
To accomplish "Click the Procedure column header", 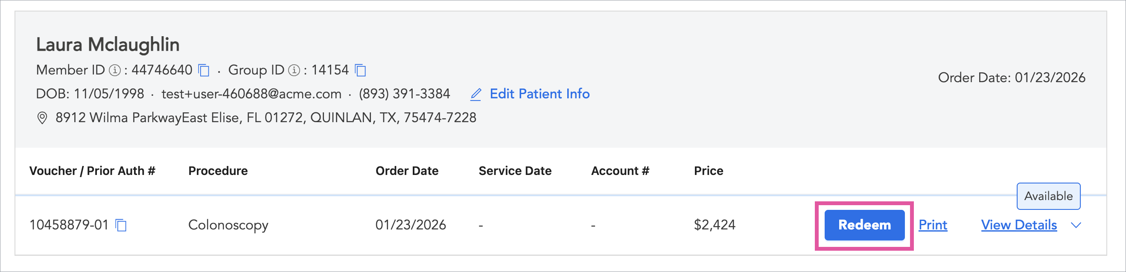I will [x=218, y=171].
